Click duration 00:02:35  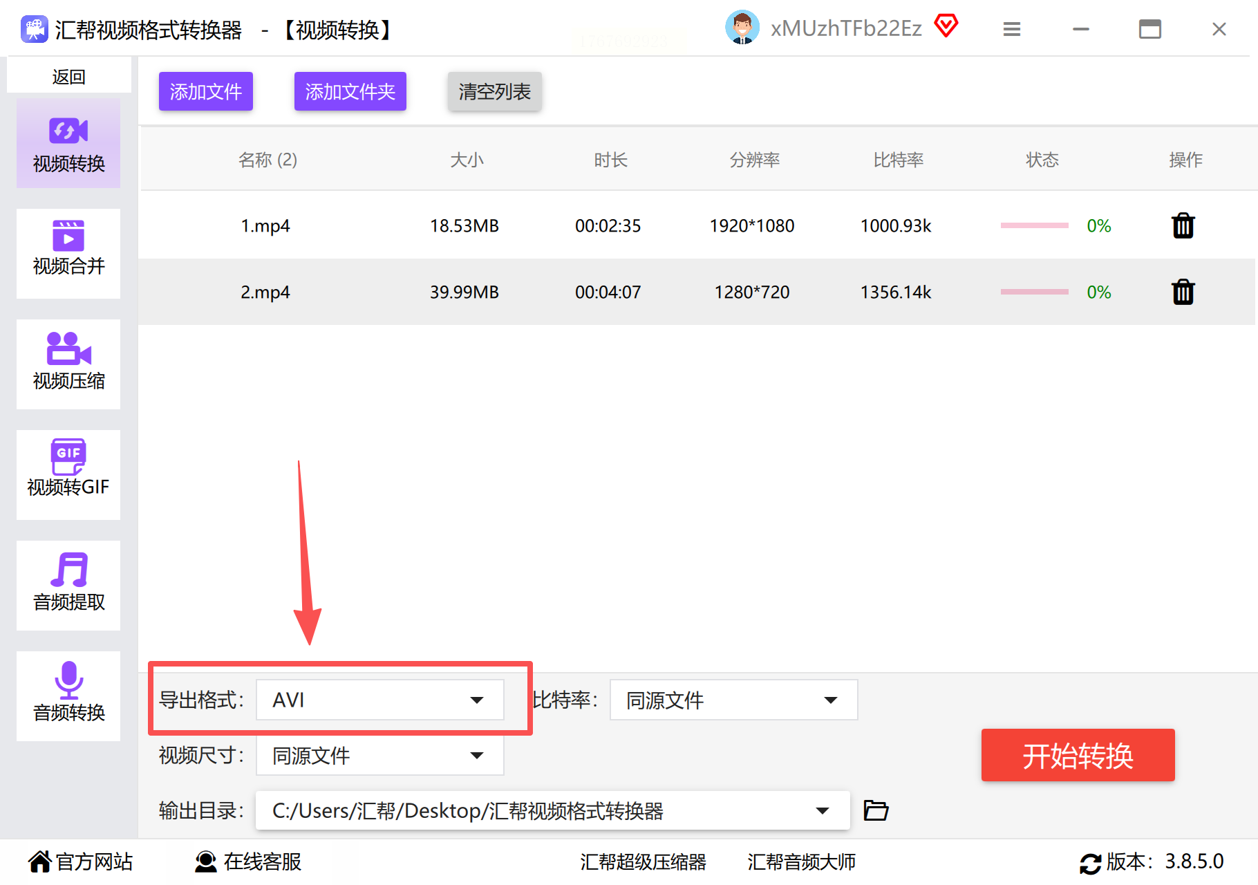(608, 226)
